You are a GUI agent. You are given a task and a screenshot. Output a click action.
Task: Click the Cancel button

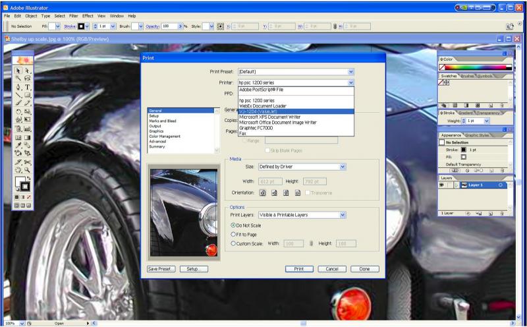[x=332, y=269]
